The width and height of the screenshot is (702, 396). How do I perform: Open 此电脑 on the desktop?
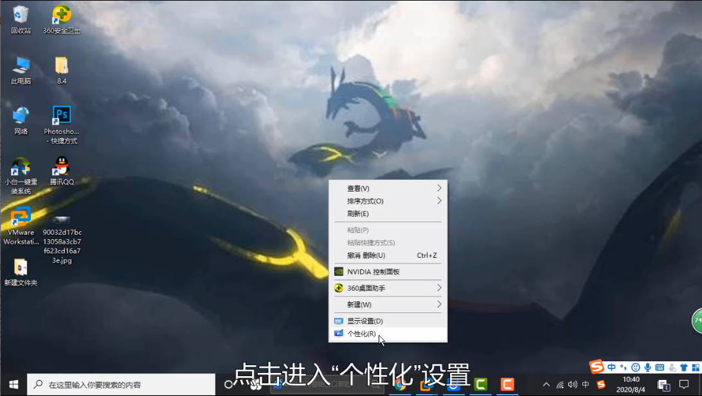[x=20, y=64]
